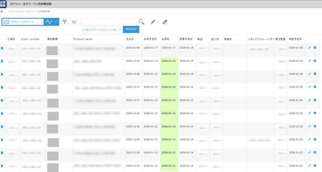Go to the portal via the home icon

(2, 12)
